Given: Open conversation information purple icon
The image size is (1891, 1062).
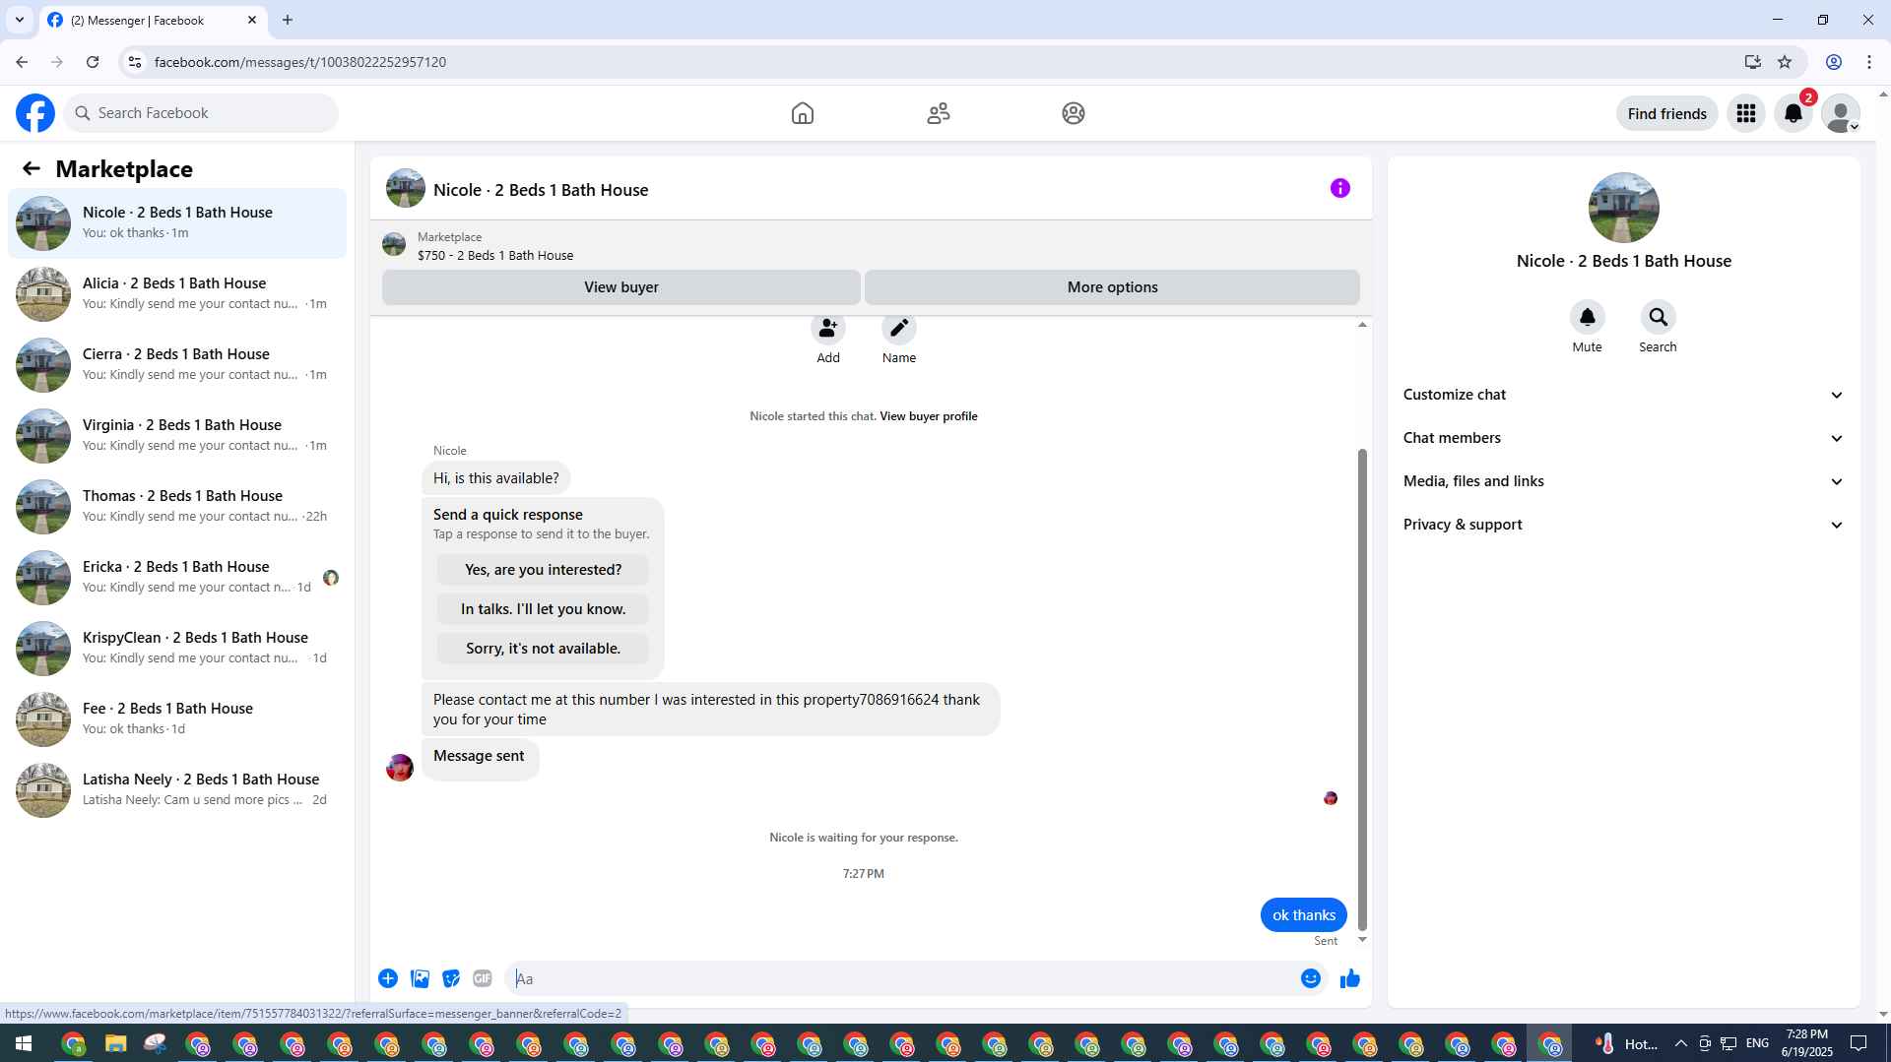Looking at the screenshot, I should click(x=1340, y=188).
